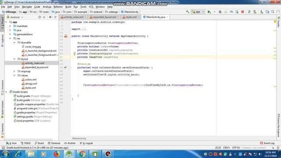Click the related XML gutter icon at line 15
281x158 pixels.
point(66,36)
